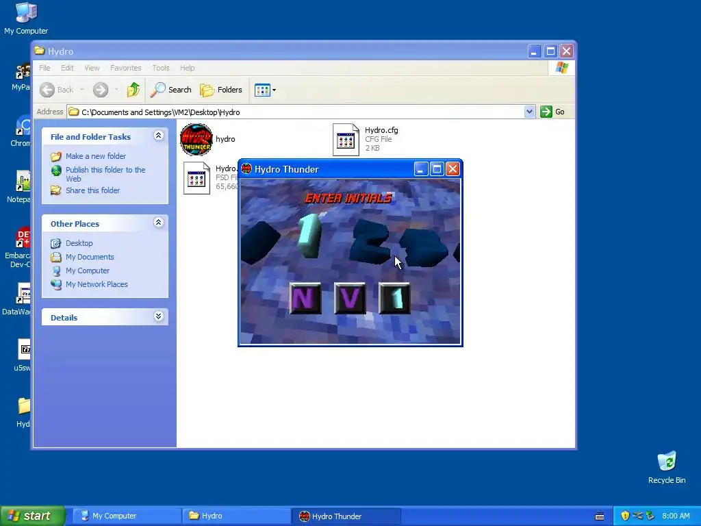
Task: Open the Back history dropdown arrow
Action: tap(82, 90)
